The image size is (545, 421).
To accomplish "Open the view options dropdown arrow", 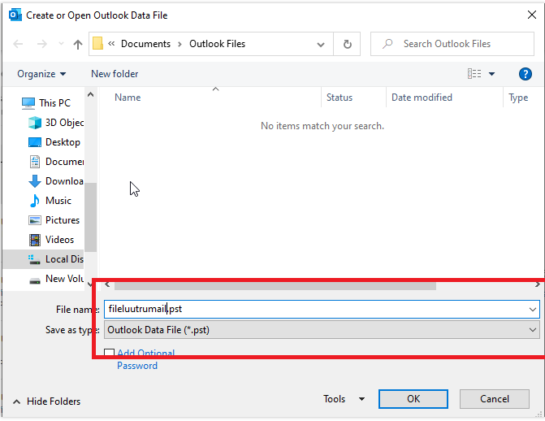I will (x=492, y=74).
